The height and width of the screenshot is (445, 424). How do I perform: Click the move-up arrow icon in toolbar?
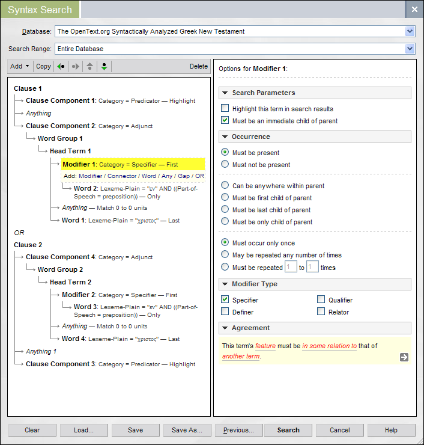pos(90,67)
